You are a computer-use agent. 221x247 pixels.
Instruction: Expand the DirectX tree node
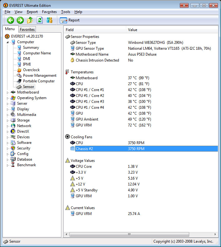click(x=7, y=132)
